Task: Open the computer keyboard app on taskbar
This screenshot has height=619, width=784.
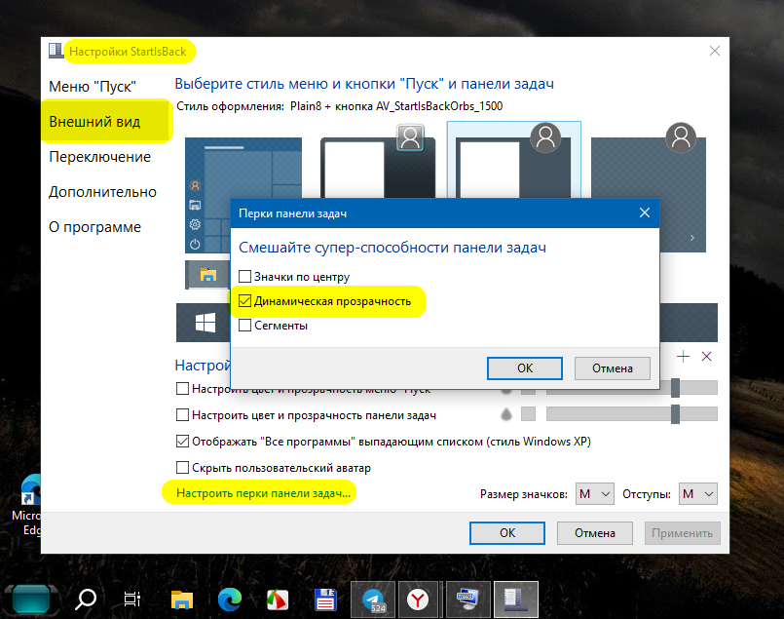Action: coord(467,600)
